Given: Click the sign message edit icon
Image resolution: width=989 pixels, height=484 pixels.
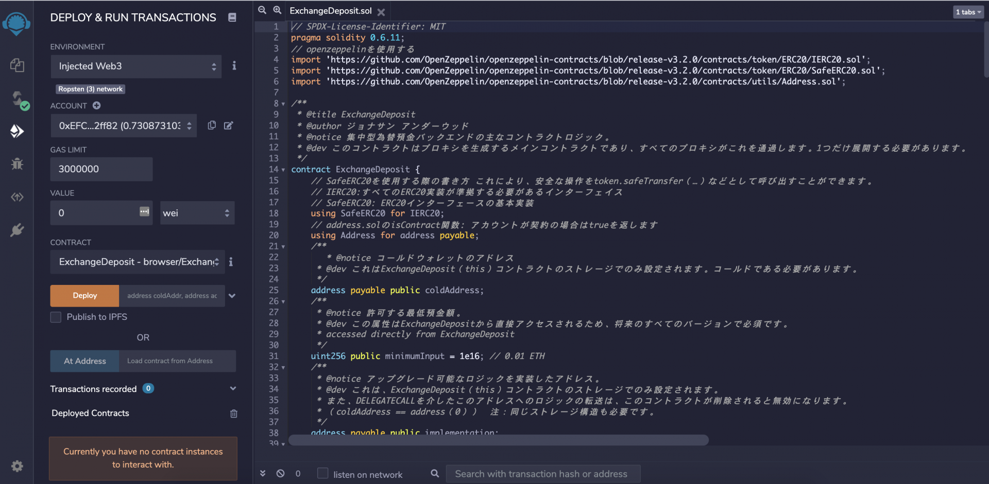Looking at the screenshot, I should [x=228, y=126].
